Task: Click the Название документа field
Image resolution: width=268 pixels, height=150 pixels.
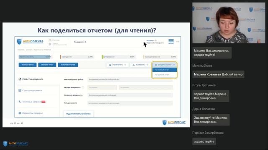Action: [x=130, y=95]
